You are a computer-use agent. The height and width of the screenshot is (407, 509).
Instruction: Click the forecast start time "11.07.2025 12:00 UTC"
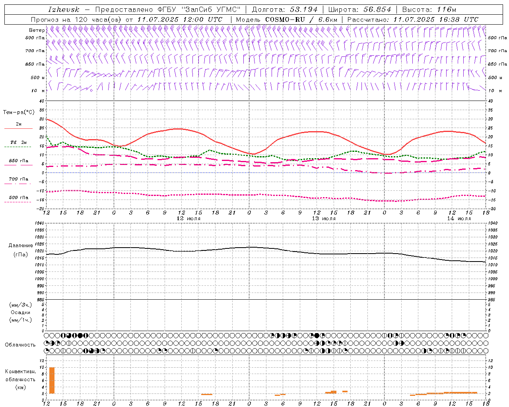[x=180, y=19]
